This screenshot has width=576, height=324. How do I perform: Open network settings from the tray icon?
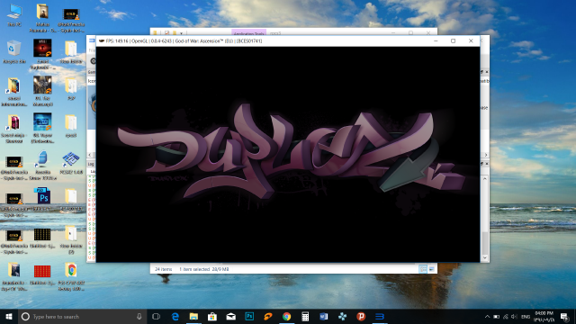(506, 316)
